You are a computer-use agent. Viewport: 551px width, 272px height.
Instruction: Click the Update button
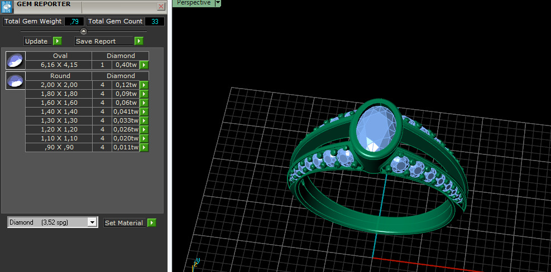[38, 41]
